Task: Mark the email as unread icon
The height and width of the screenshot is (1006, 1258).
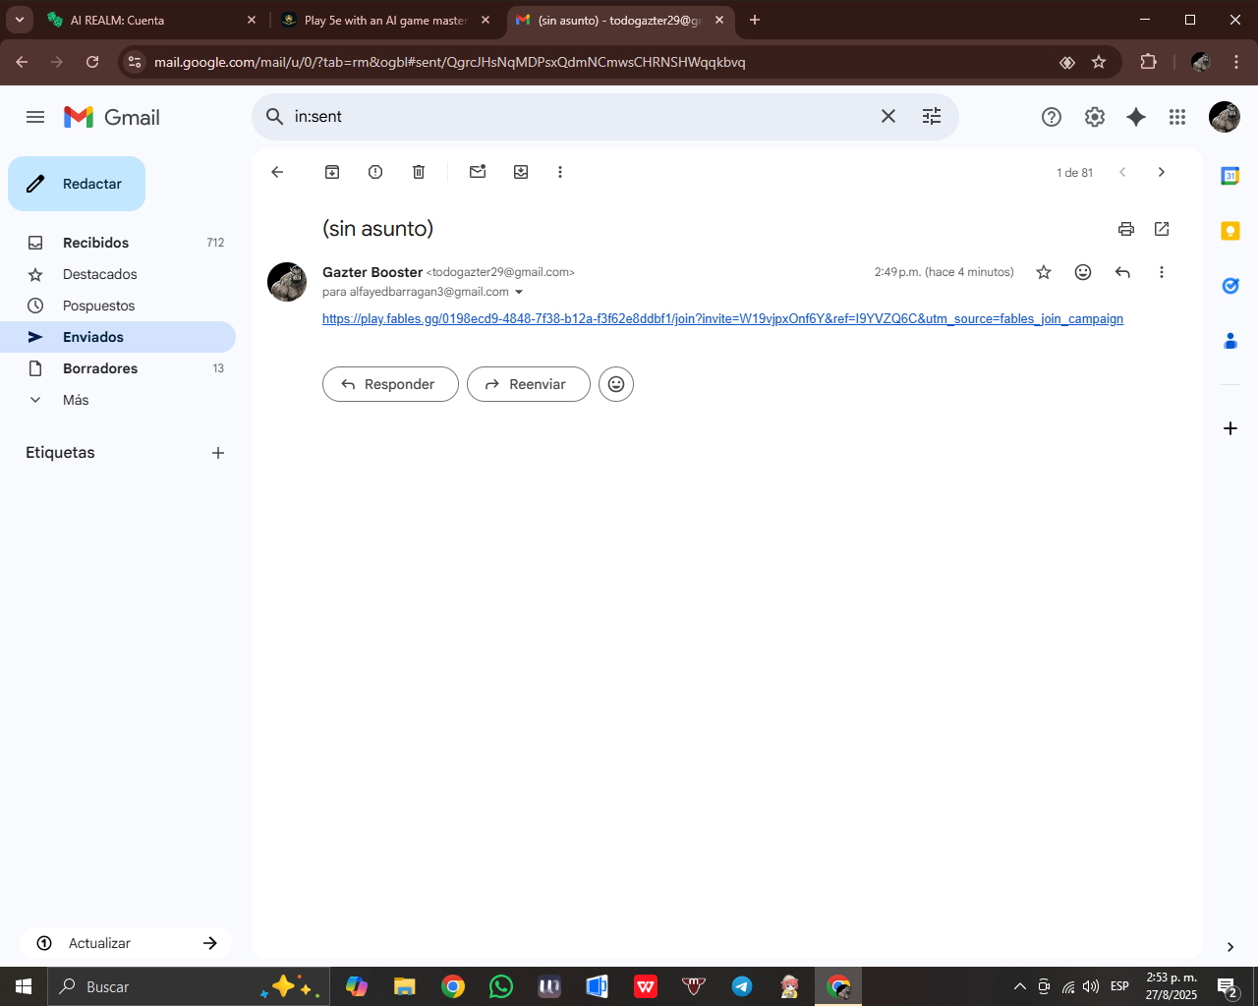Action: tap(478, 172)
